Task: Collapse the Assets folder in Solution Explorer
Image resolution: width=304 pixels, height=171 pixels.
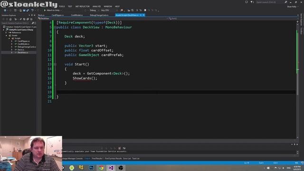Action: coord(6,36)
